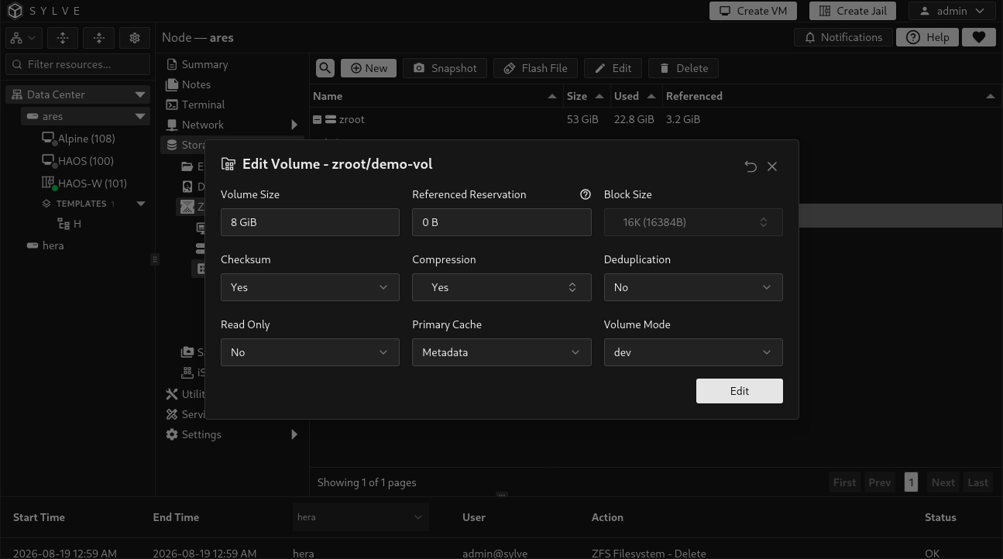The image size is (1003, 559).
Task: Click the Sylve cube logo icon
Action: pos(15,11)
